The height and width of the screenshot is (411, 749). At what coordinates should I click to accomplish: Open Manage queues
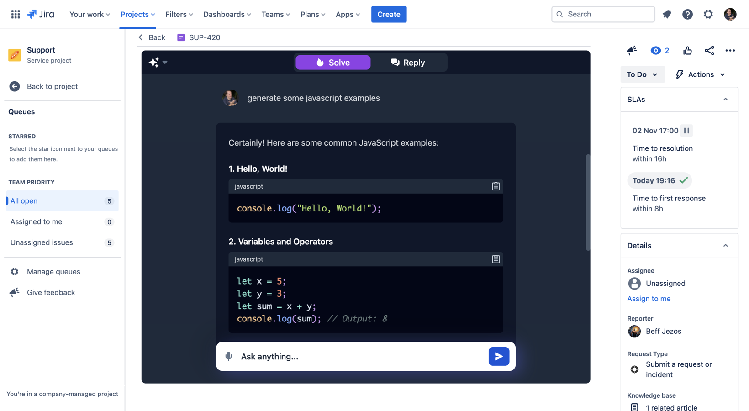53,272
